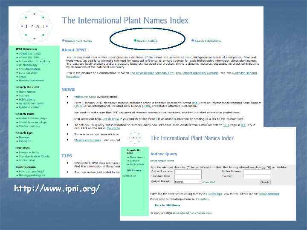Open About the Index in IPNI Overview

[x=30, y=53]
